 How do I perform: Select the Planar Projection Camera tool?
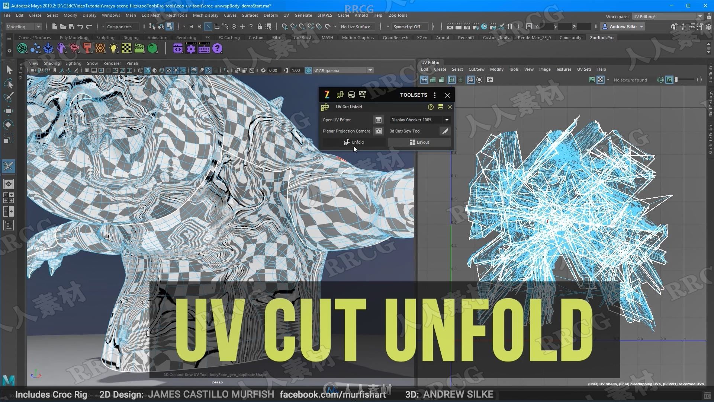point(379,131)
